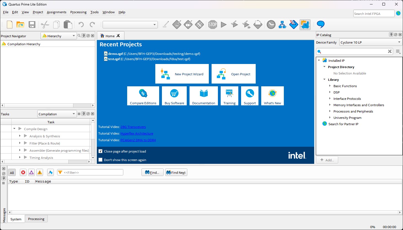The height and width of the screenshot is (230, 403).
Task: Open the Assignments menu
Action: [57, 12]
